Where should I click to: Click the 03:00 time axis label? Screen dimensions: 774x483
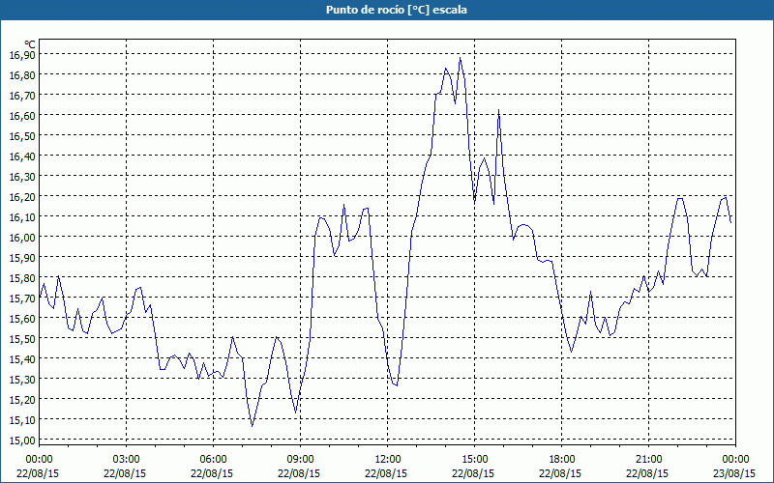click(x=126, y=460)
